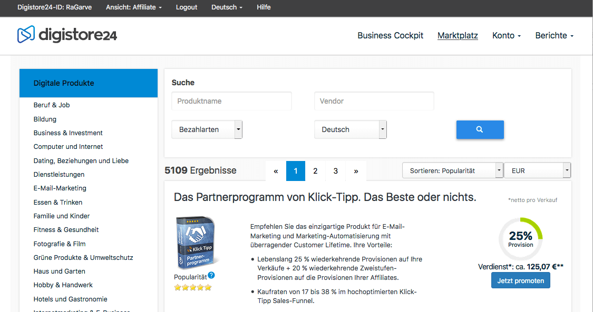Viewport: 593px width, 312px height.
Task: Select category Beruf & Job
Action: (52, 105)
